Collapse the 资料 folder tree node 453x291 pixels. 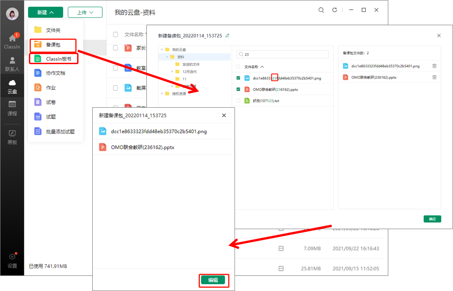click(x=167, y=57)
